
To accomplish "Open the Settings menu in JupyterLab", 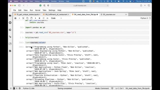I will [52, 10].
